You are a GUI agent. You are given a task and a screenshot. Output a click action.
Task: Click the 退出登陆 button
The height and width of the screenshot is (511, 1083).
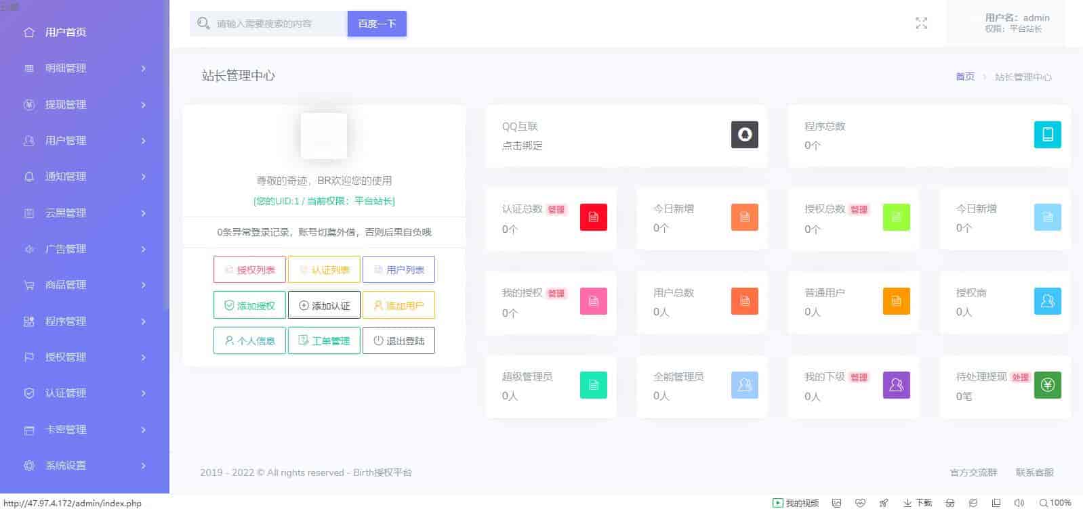(x=399, y=340)
